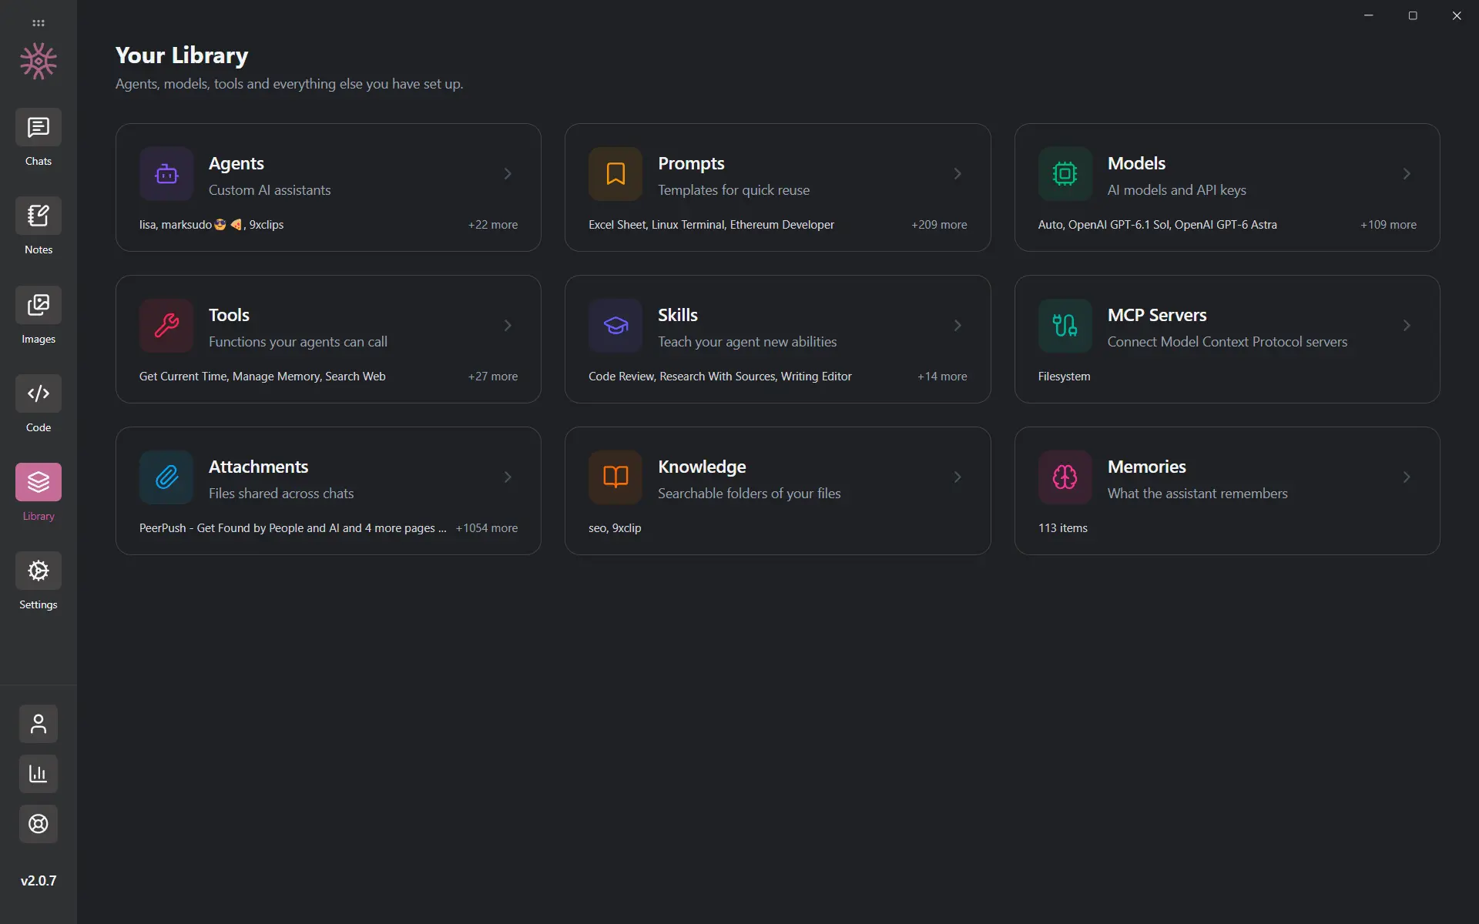Expand the Prompts card chevron

pos(957,174)
